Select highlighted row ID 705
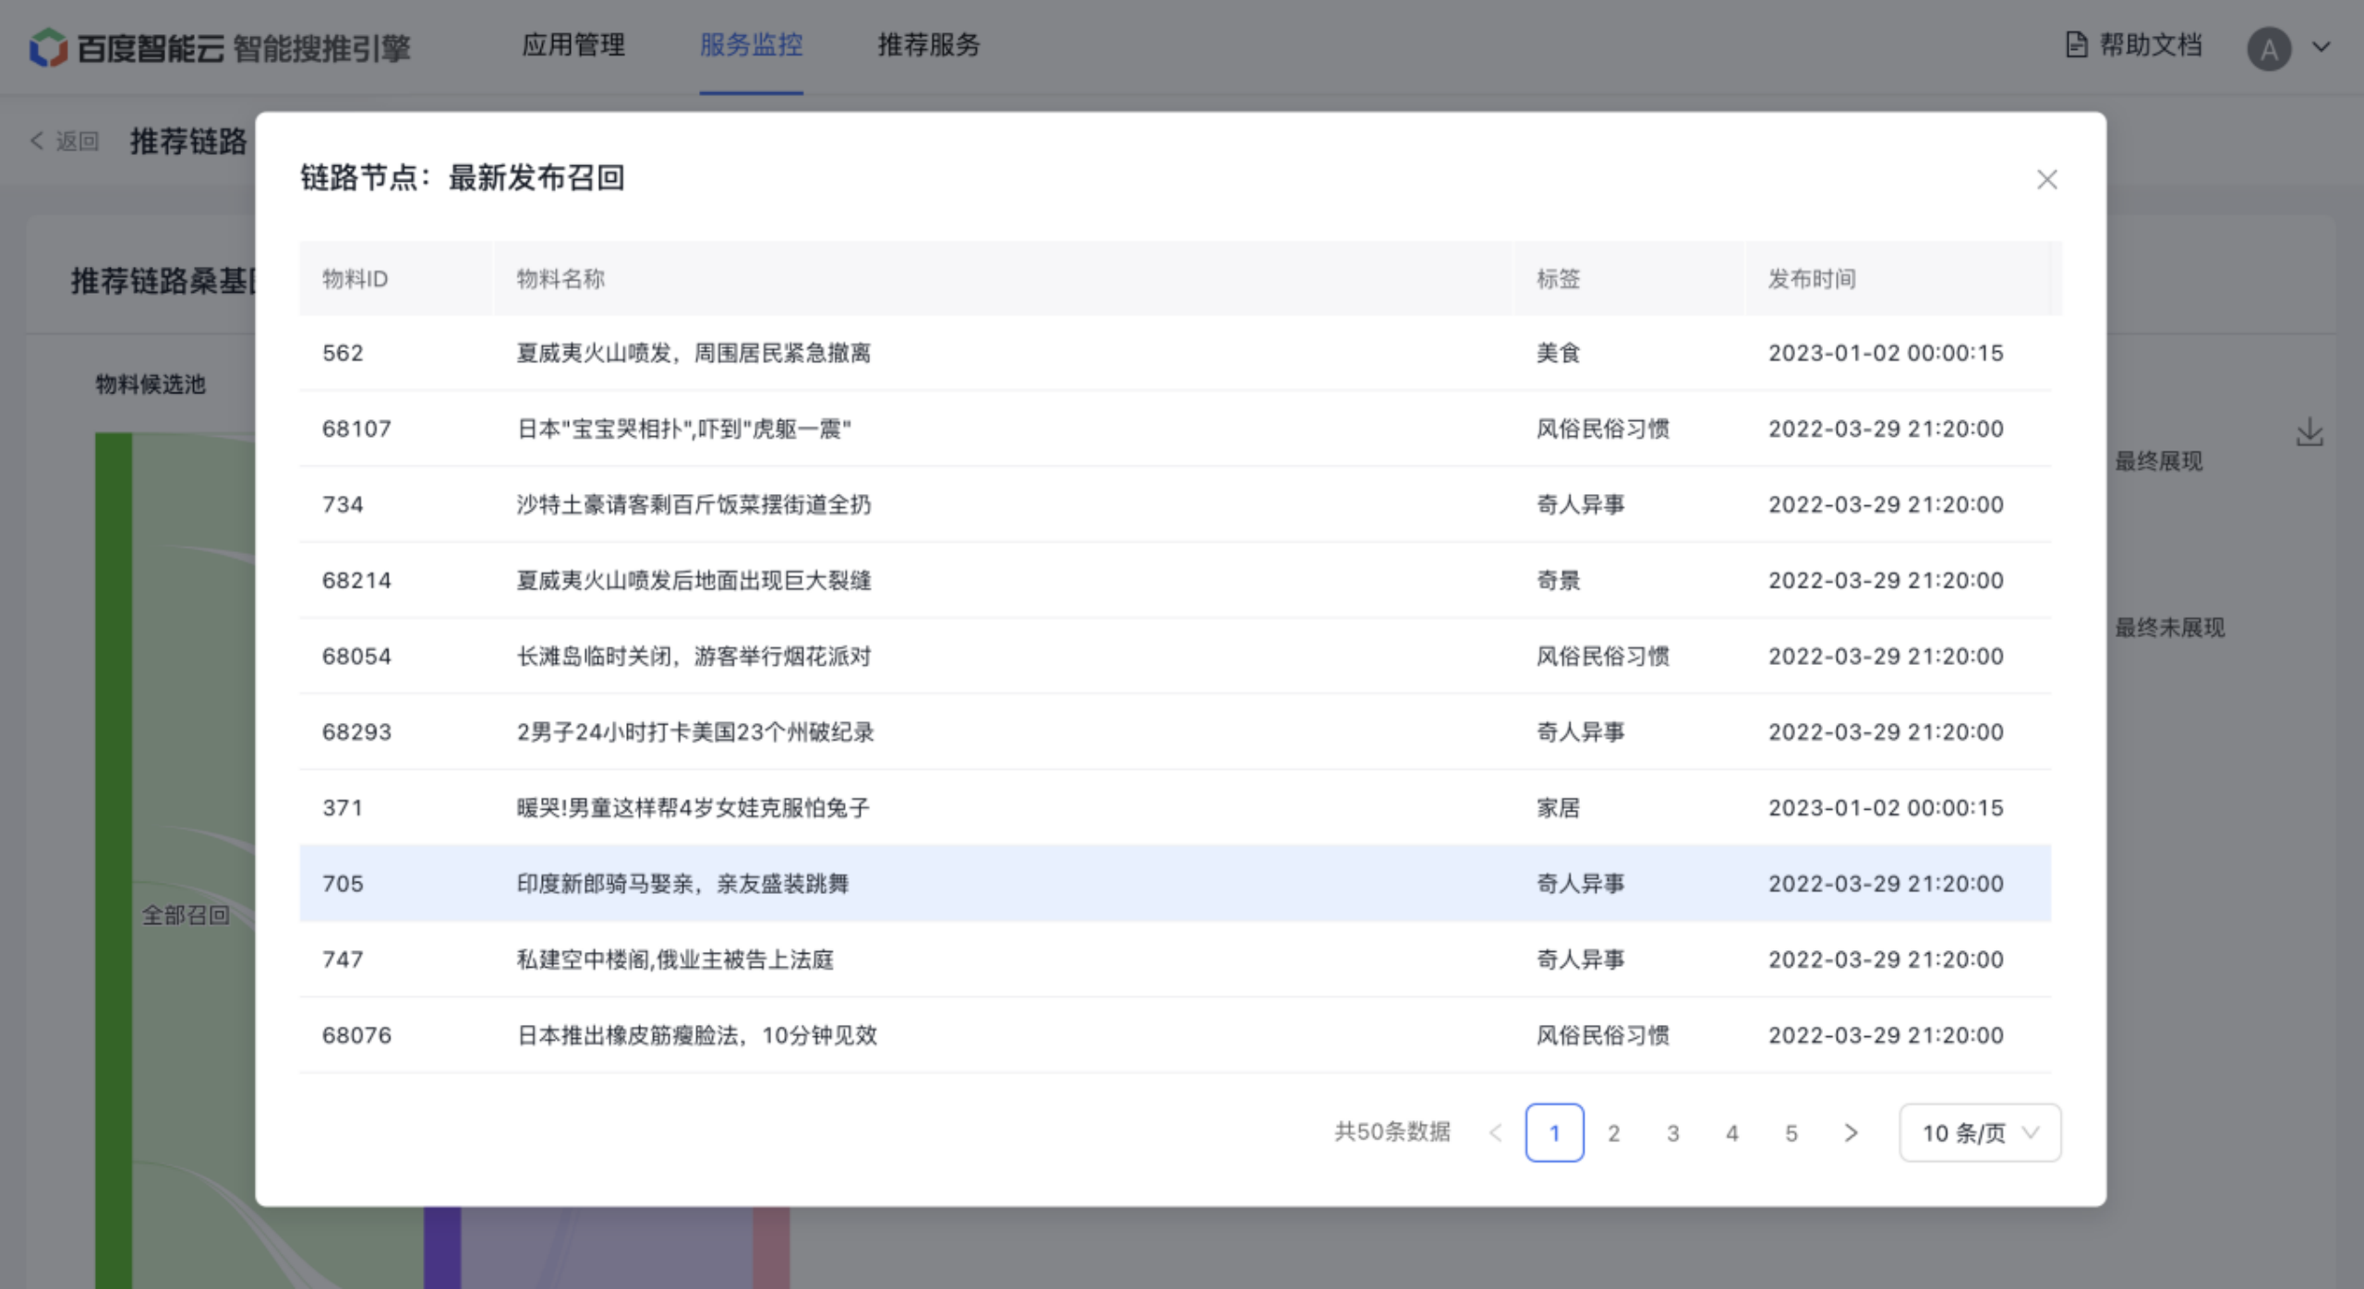This screenshot has width=2364, height=1289. coord(1175,884)
